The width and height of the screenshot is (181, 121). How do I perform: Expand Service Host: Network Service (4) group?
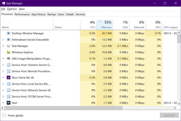coord(3,90)
